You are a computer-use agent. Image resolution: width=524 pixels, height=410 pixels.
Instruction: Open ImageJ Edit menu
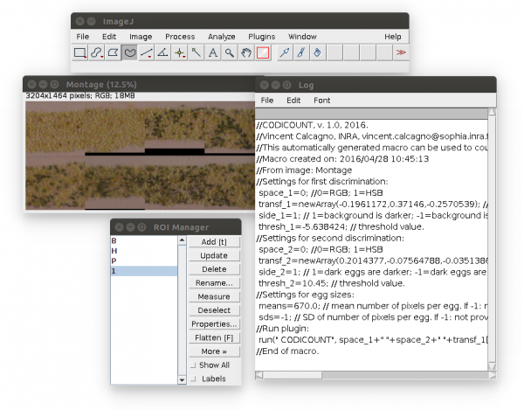tap(109, 37)
